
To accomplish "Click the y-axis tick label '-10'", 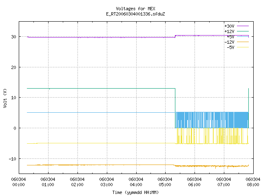I will coord(13,159).
